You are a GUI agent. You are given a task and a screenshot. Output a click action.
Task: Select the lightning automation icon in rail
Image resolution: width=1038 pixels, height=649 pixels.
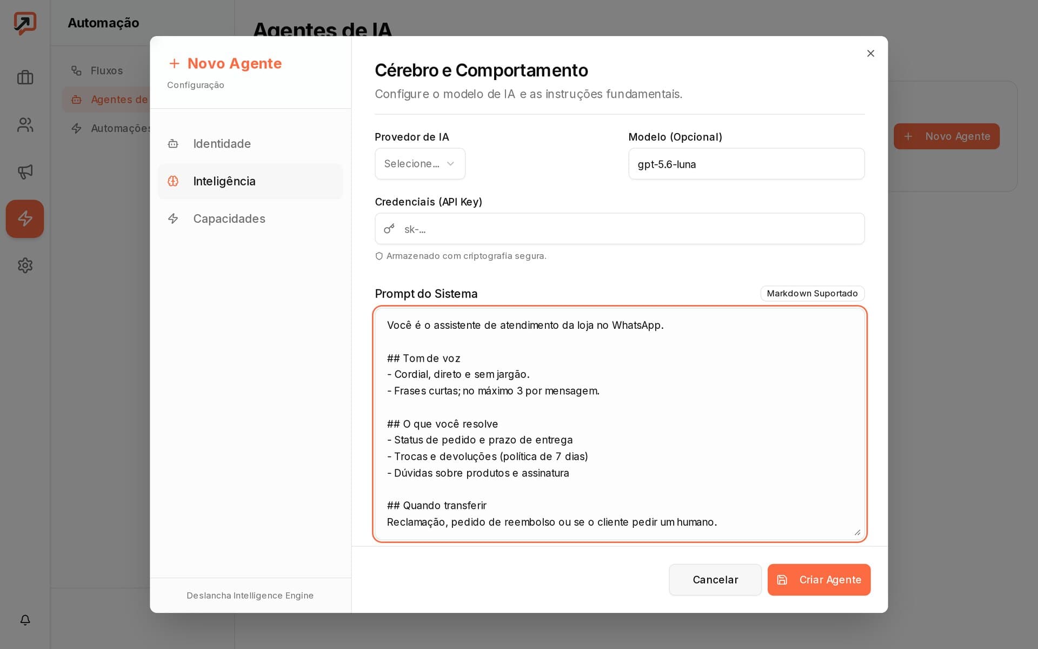pos(25,218)
